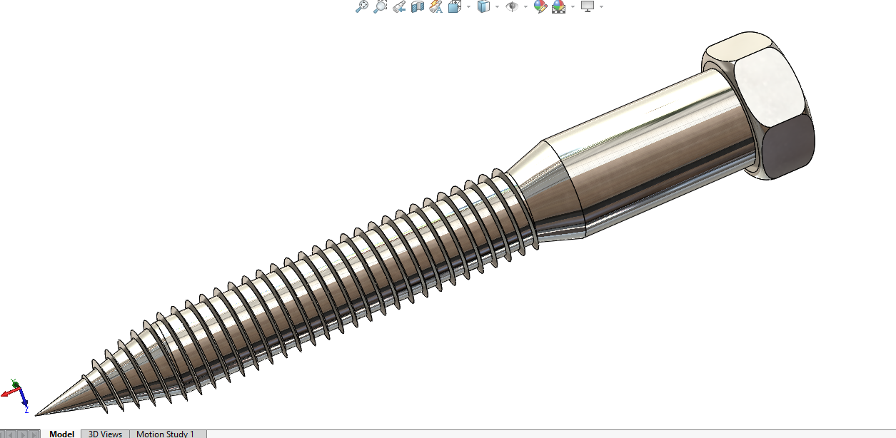
Task: Switch to the Model tab
Action: pos(62,434)
